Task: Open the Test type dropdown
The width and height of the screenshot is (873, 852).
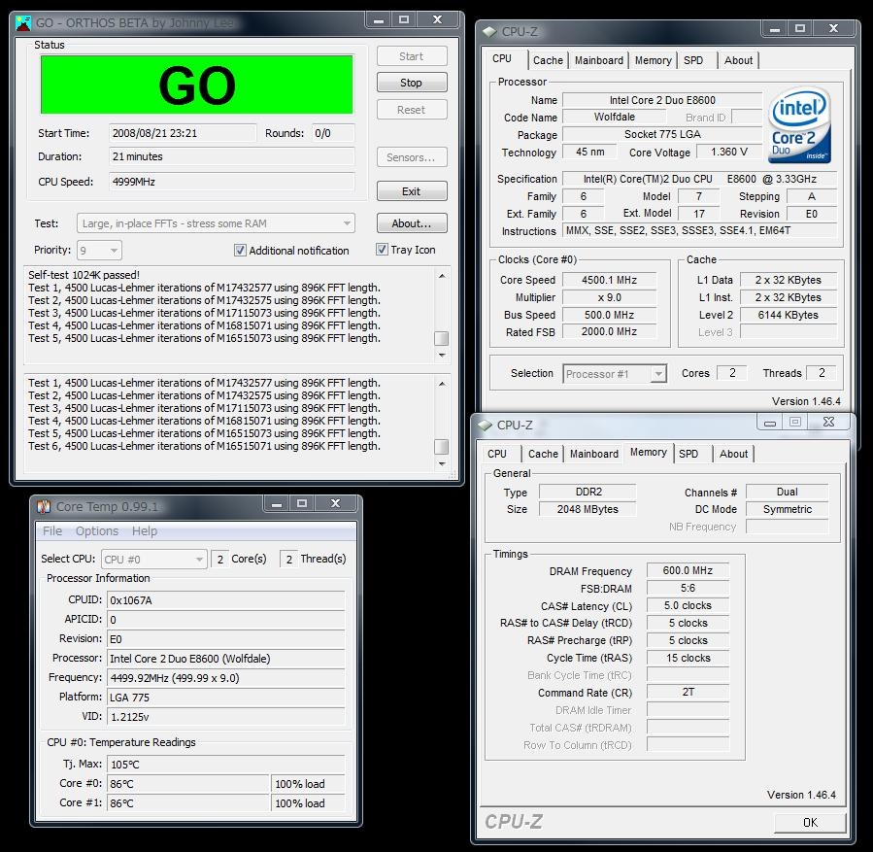Action: tap(347, 223)
